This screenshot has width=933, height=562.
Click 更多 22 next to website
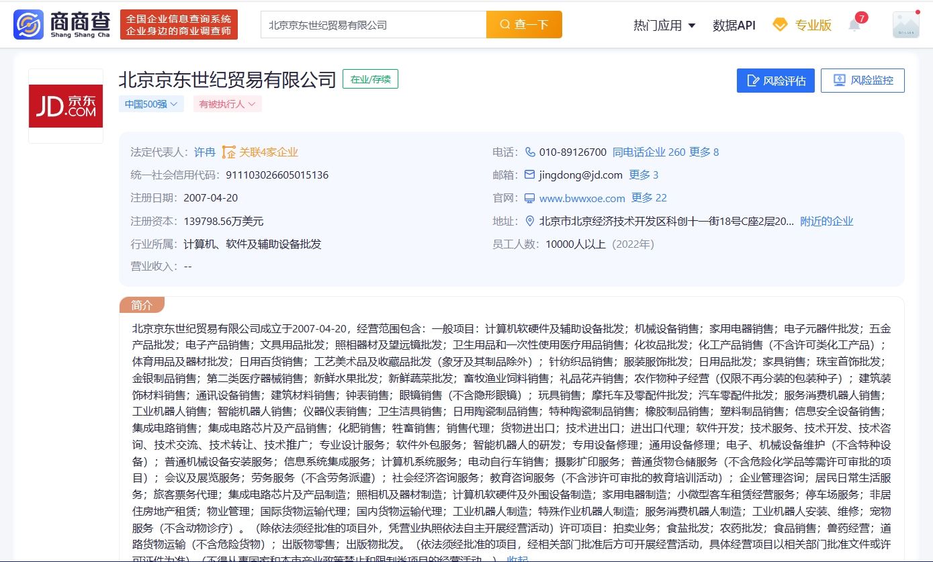click(x=649, y=198)
